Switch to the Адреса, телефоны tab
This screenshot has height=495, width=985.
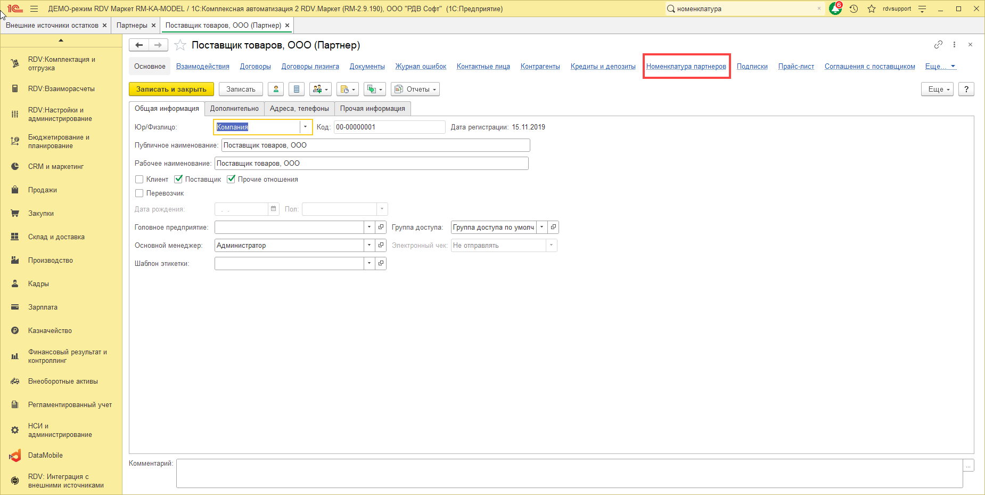tap(299, 109)
